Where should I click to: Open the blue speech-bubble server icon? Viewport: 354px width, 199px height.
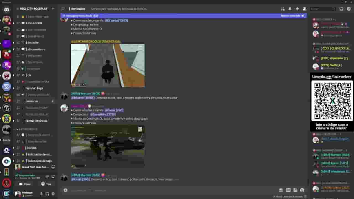click(7, 87)
